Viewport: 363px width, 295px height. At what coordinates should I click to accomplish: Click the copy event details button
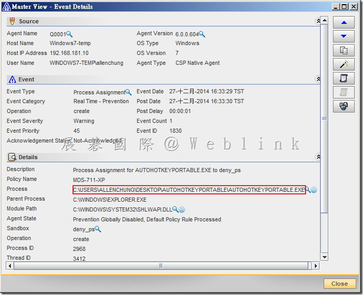coord(343,50)
